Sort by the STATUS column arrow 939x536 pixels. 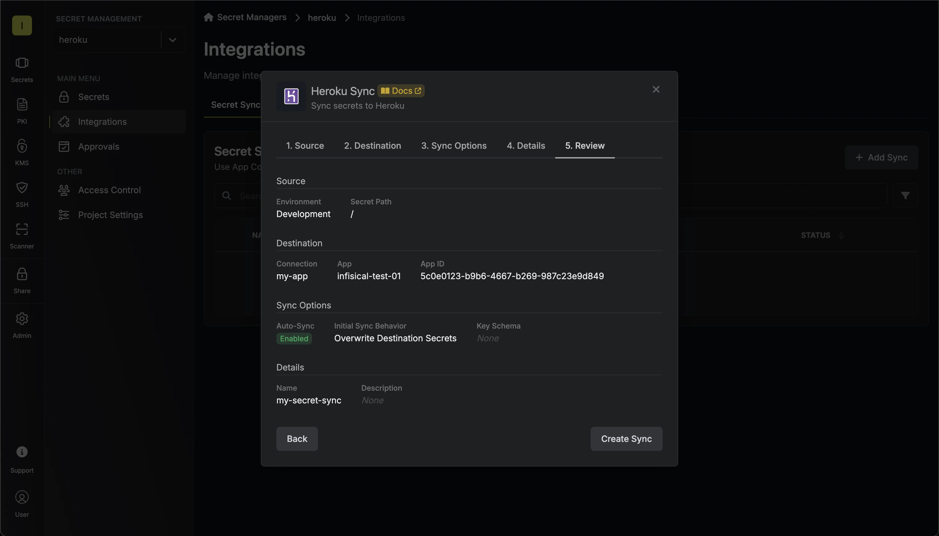(841, 235)
